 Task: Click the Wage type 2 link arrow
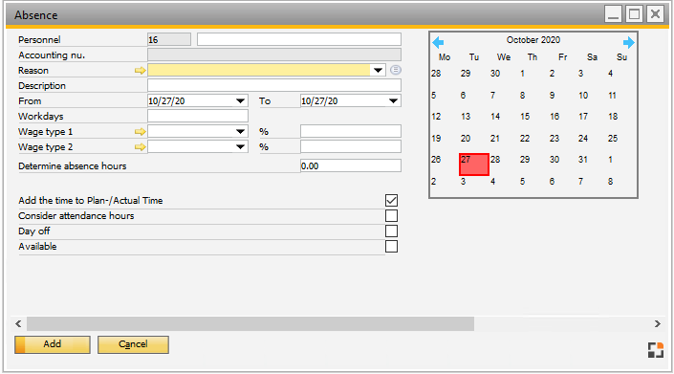point(140,147)
